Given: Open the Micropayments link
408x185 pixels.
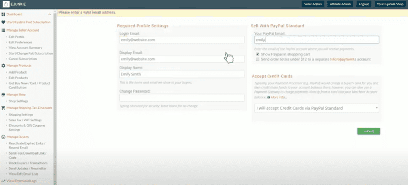Looking at the screenshot, I should tap(343, 59).
